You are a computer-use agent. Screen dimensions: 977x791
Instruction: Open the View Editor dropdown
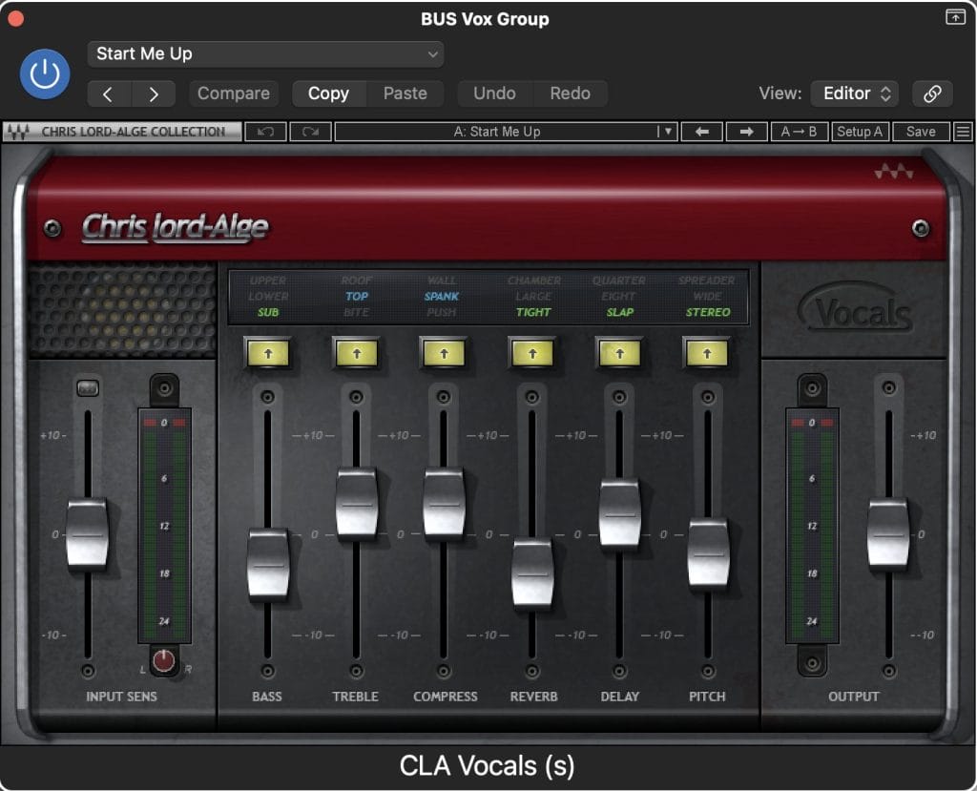(854, 94)
